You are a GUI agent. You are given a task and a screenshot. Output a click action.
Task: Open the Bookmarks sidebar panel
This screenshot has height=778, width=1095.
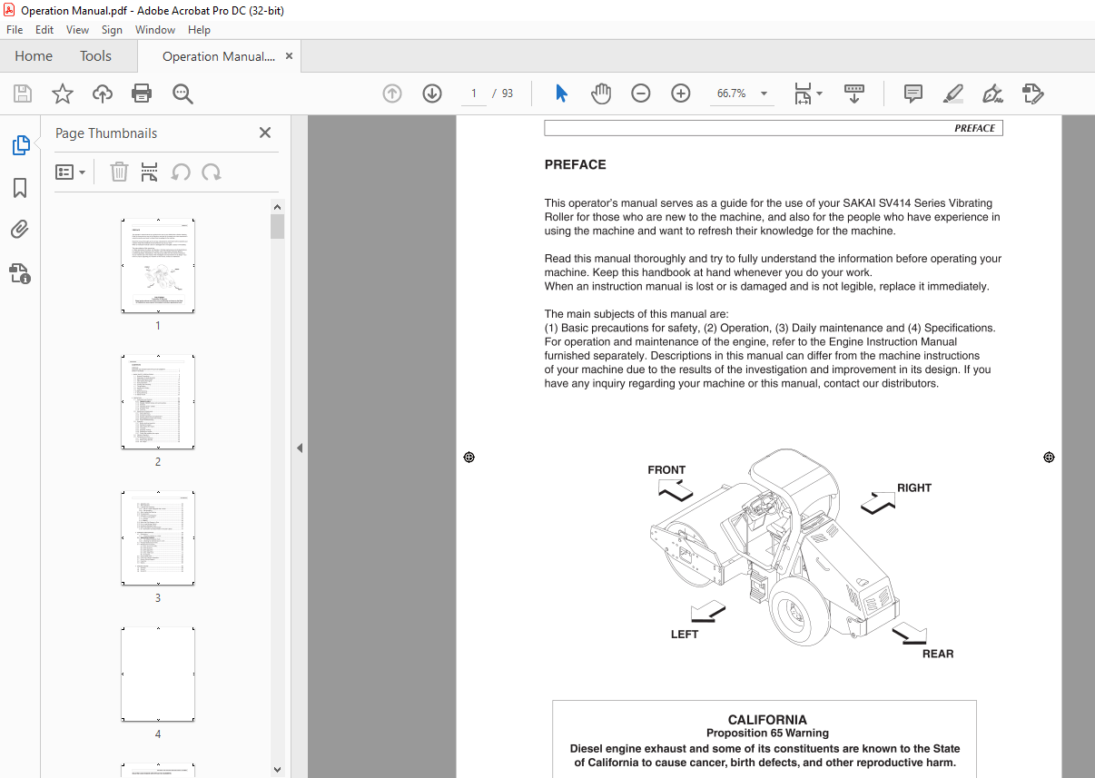click(20, 188)
